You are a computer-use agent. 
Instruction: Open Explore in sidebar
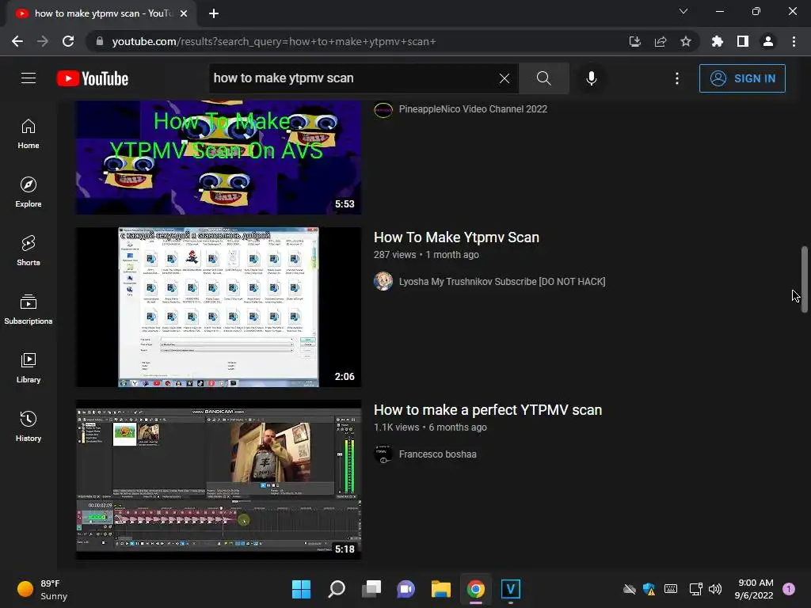pos(29,192)
